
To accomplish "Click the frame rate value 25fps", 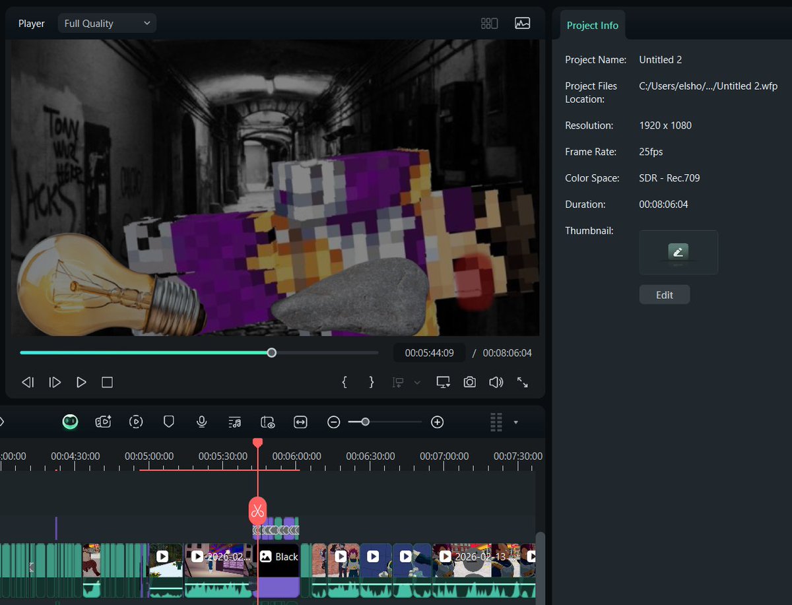I will [651, 152].
